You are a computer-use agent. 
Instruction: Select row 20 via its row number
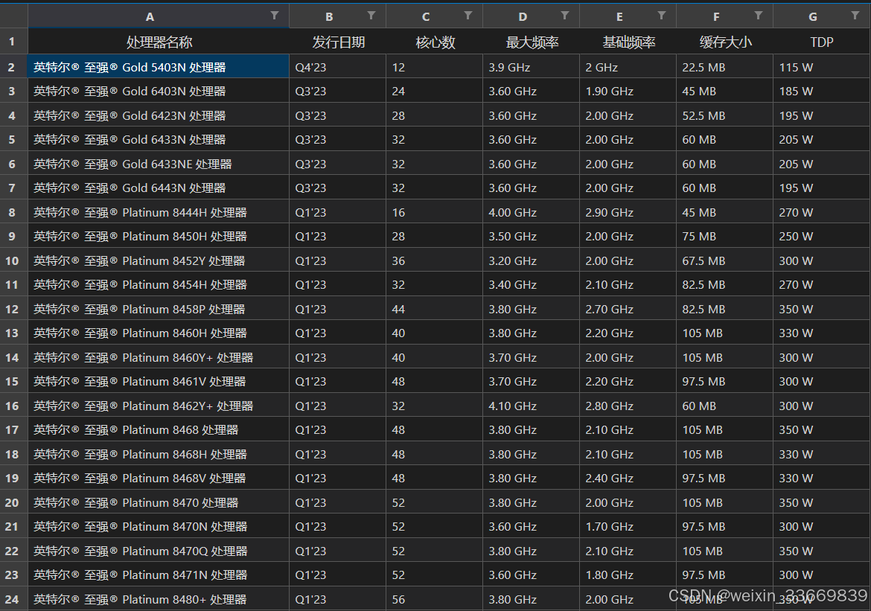(x=14, y=502)
